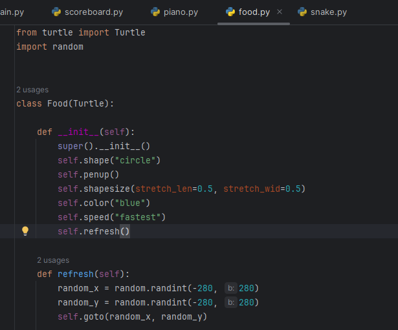Select the food.py tab
This screenshot has height=330, width=398.
click(254, 12)
